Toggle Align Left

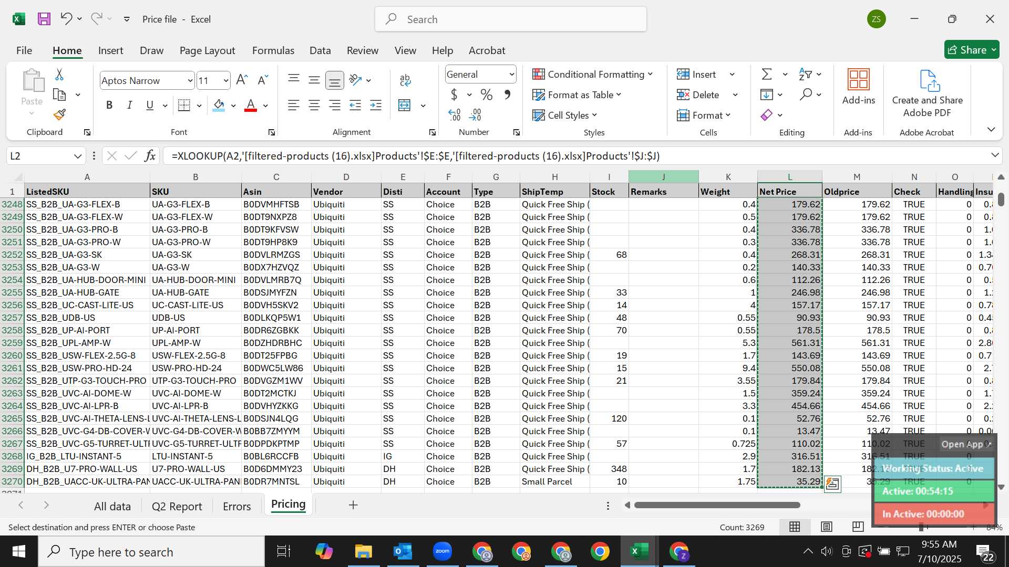[294, 105]
